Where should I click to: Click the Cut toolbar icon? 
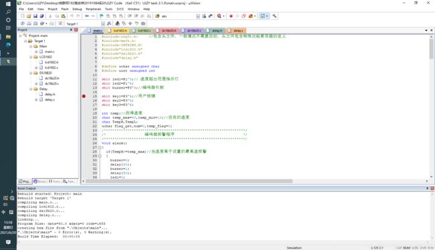50,16
